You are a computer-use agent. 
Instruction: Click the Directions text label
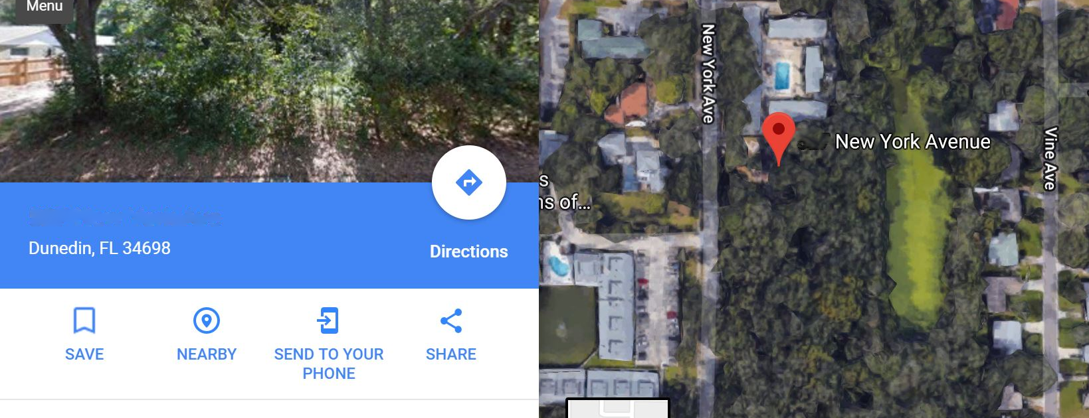469,251
